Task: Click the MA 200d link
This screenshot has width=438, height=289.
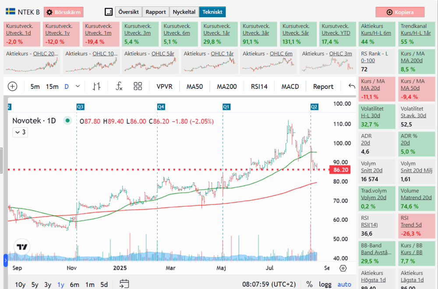Action: pyautogui.click(x=412, y=60)
